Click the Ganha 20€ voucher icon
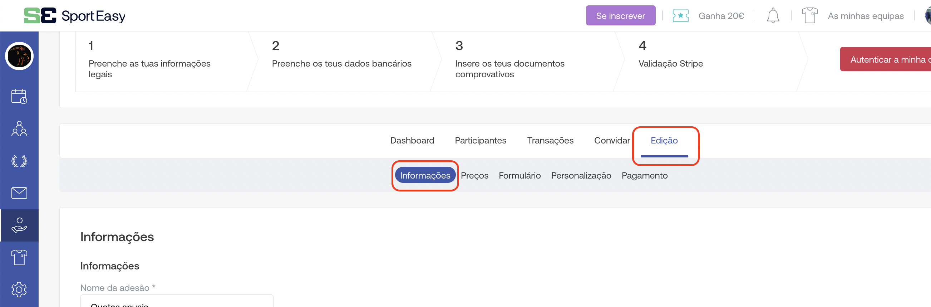The height and width of the screenshot is (307, 931). [x=680, y=16]
